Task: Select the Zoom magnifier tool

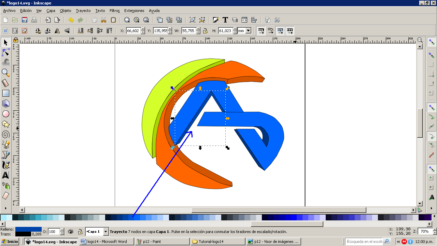Action: [6, 72]
